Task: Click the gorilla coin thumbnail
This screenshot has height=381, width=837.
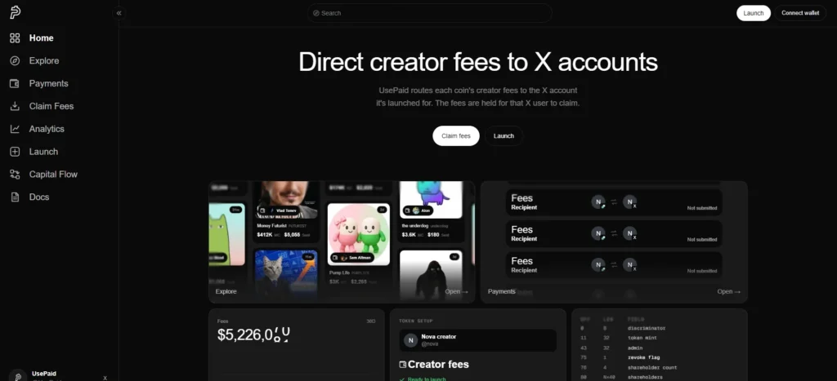Action: coord(430,272)
